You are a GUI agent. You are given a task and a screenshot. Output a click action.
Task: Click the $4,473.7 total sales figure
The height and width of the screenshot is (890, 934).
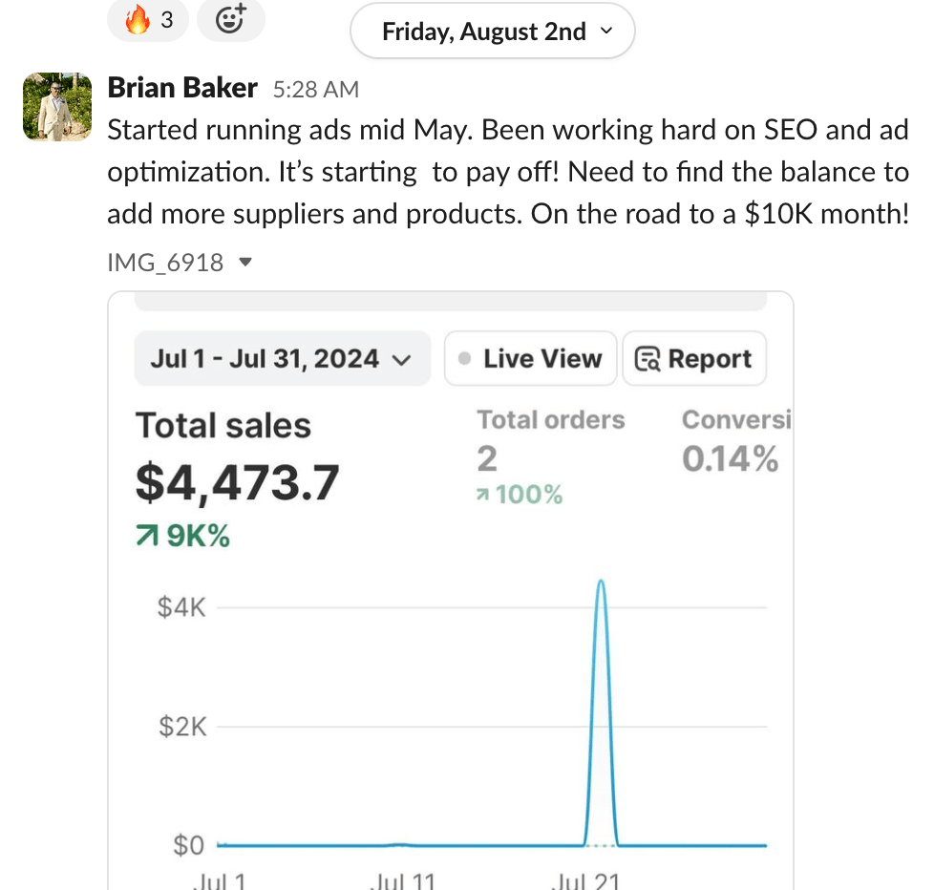click(x=237, y=481)
